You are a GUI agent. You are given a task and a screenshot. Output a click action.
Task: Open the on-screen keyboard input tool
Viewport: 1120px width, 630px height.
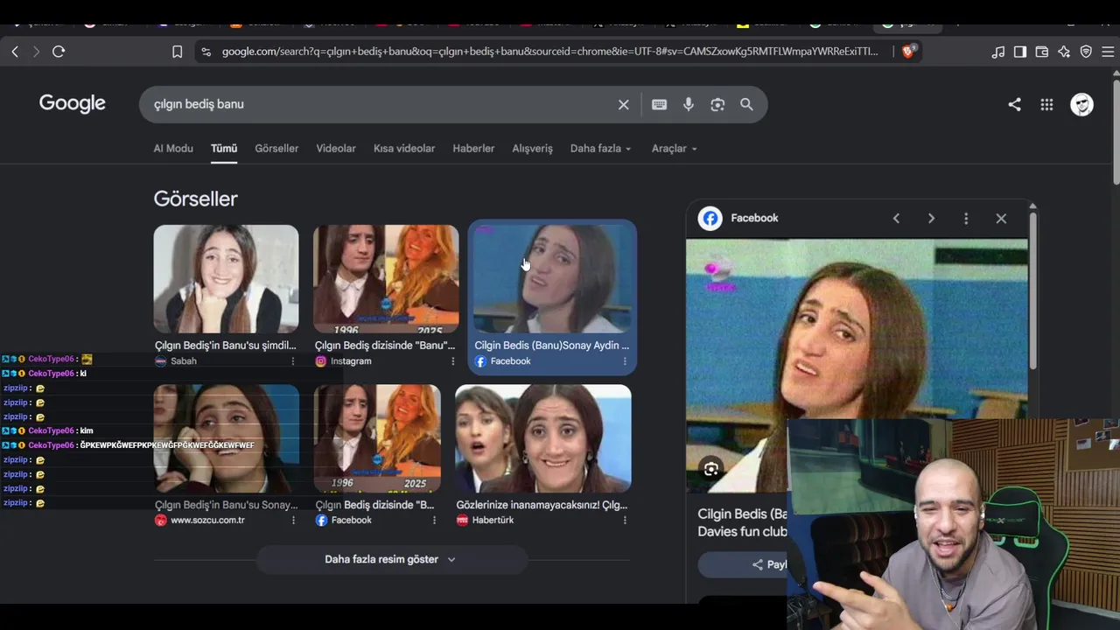point(659,105)
